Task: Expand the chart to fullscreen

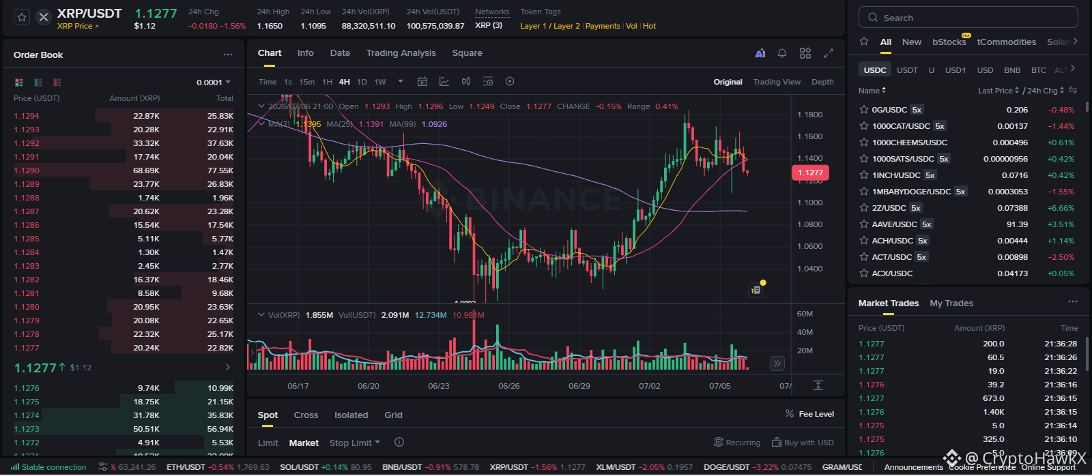Action: pos(829,53)
